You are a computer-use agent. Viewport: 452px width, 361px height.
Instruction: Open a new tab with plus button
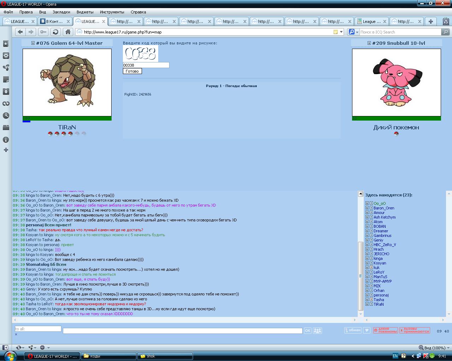pyautogui.click(x=430, y=22)
